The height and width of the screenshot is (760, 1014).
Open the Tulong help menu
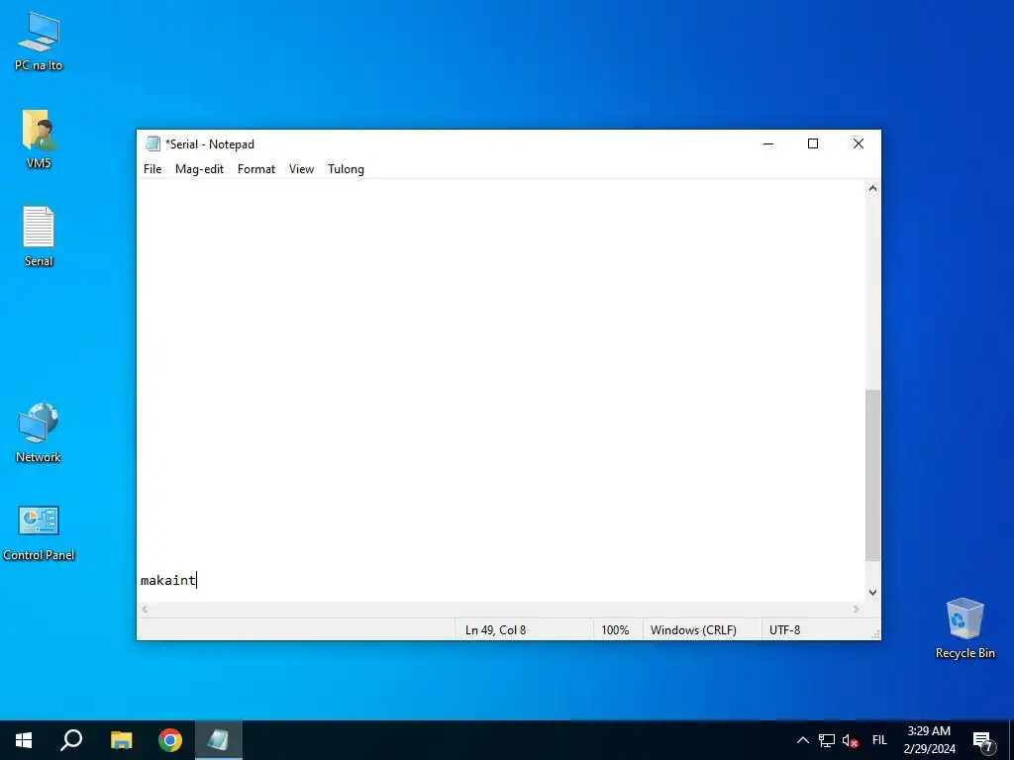346,169
